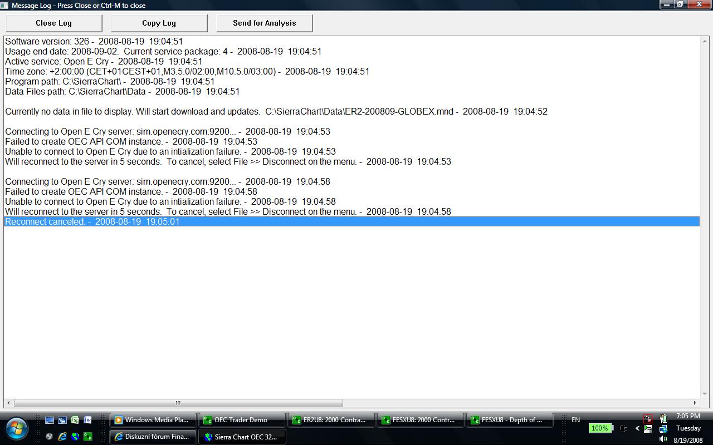Click the power plug icon beside battery meter
Screen dimensions: 713x445
point(623,428)
